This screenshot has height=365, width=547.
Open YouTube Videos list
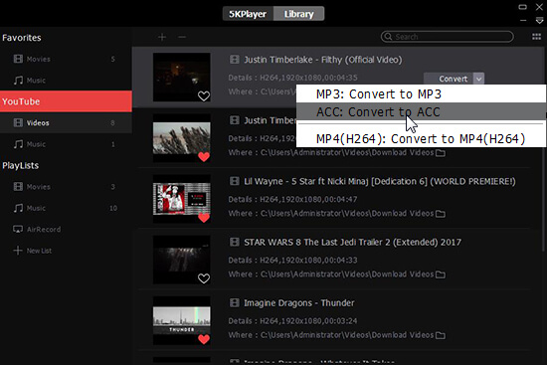point(66,123)
